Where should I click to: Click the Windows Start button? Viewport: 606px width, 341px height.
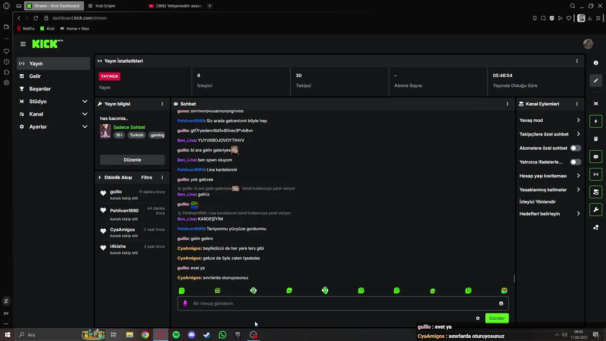coord(7,335)
